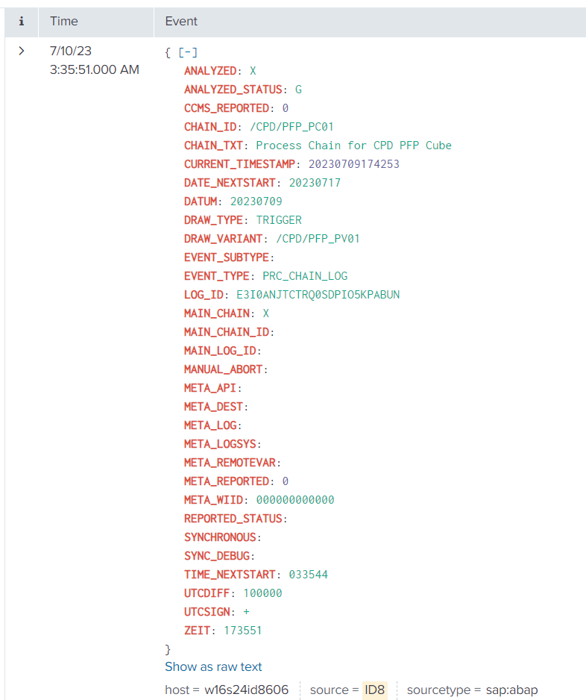Select the LOG_ID value E3I0ANJTCTRQ0SDPIO5KPABUN
Viewport: 586px width, 700px height.
coord(318,295)
